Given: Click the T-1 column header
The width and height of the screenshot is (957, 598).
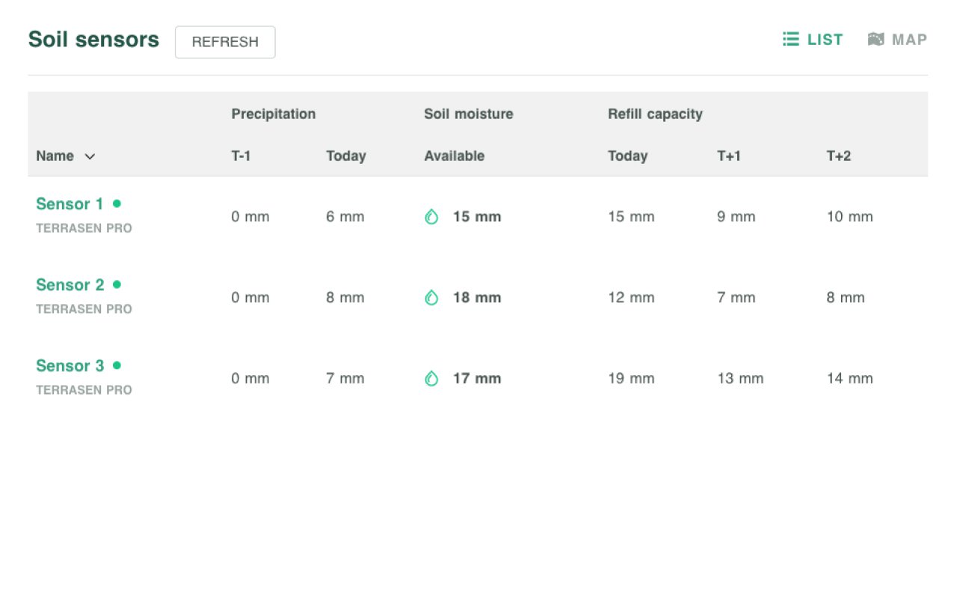Looking at the screenshot, I should [x=241, y=156].
